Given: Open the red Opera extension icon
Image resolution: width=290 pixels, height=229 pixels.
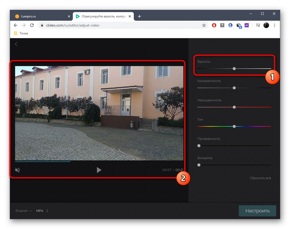Looking at the screenshot, I should point(214,25).
